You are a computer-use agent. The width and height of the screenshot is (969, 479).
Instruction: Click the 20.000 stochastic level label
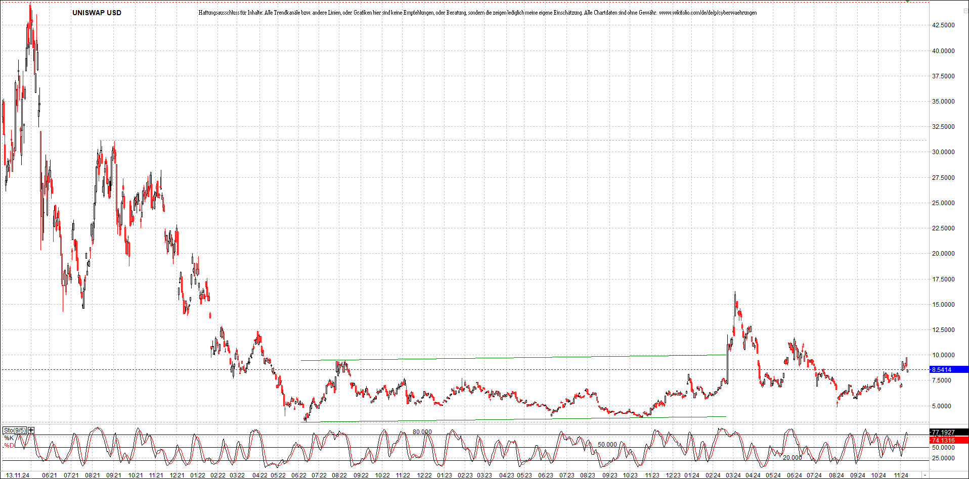pyautogui.click(x=792, y=458)
